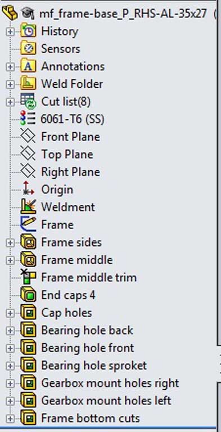The image size is (221, 432).
Task: Click the 6061-T6 (SS) material icon
Action: click(28, 119)
